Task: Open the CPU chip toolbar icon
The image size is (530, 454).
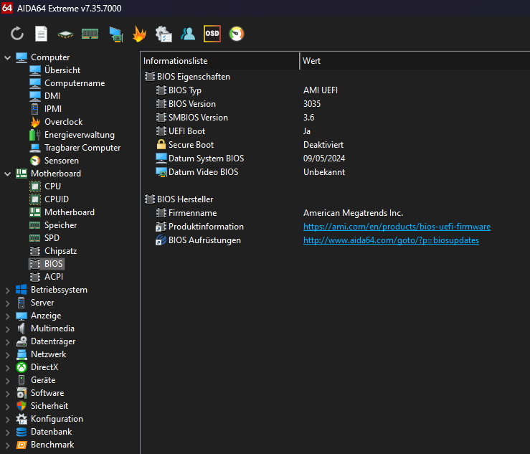Action: [65, 34]
